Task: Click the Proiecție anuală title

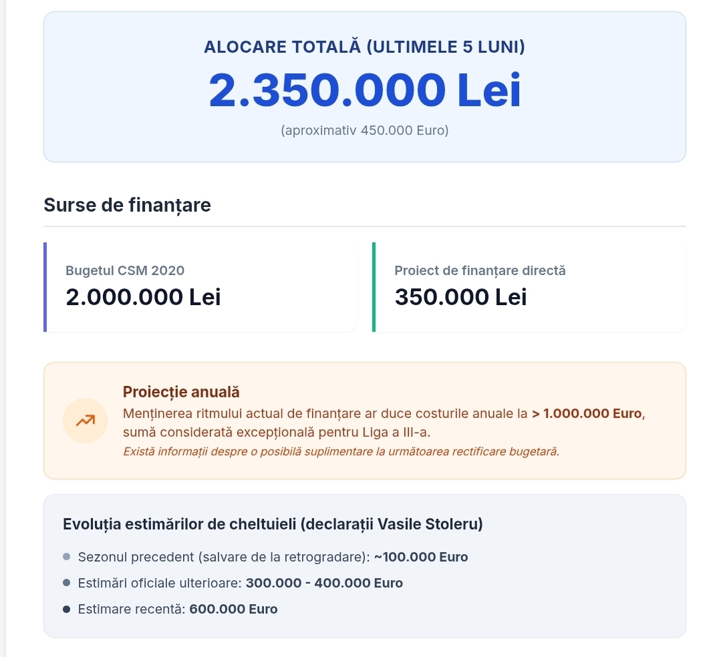Action: tap(181, 392)
